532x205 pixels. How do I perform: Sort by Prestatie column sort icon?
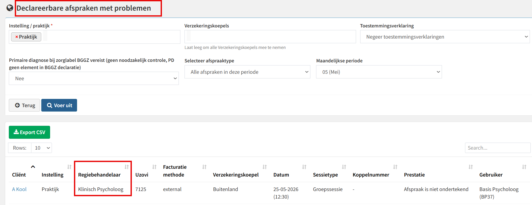pos(471,167)
